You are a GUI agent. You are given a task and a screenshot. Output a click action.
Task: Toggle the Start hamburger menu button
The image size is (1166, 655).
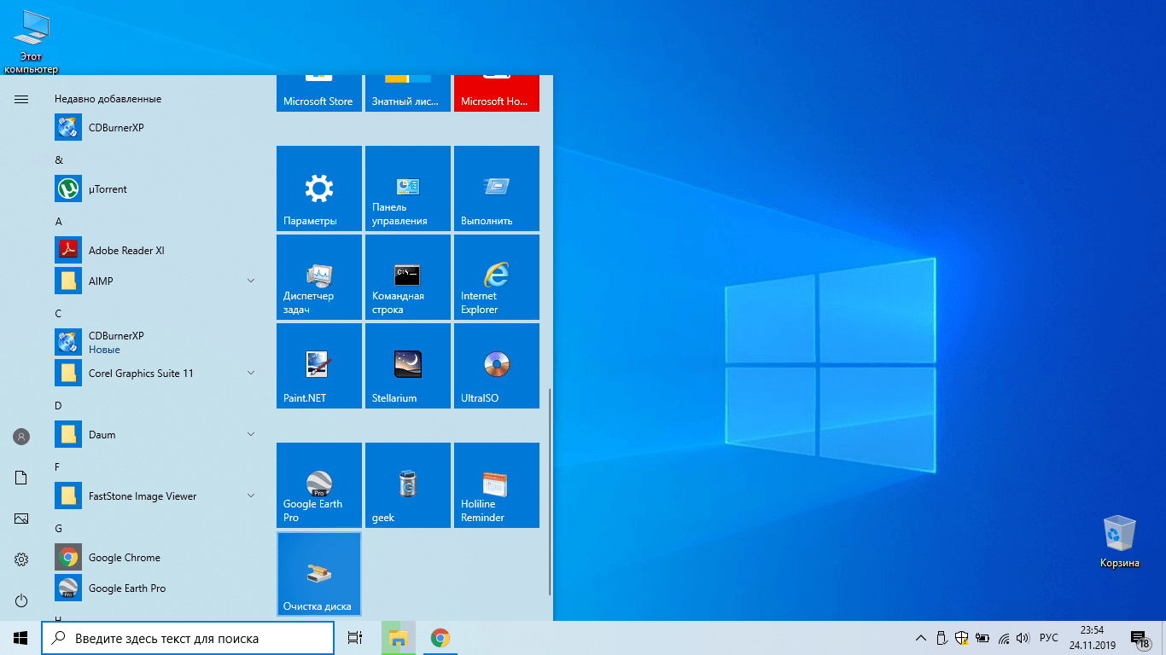pos(21,99)
